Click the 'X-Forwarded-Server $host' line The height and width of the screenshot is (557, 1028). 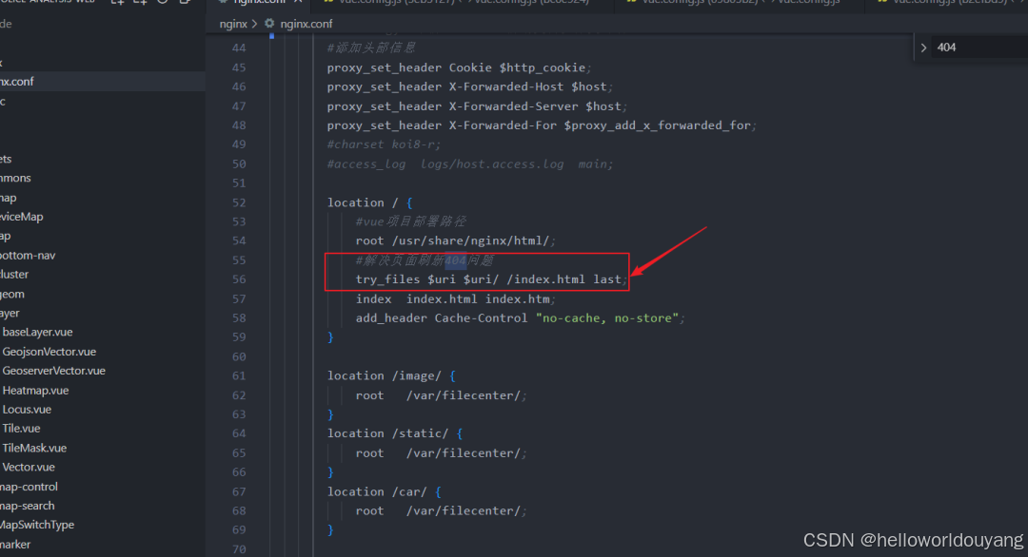(x=477, y=106)
